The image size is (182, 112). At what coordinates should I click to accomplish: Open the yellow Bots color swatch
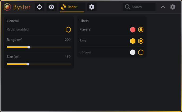pyautogui.click(x=133, y=41)
